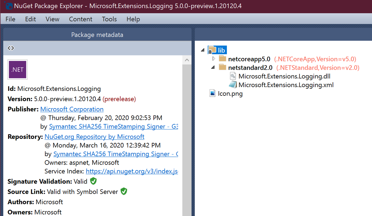Screen dimensions: 372x216
Task: Select the netstandard2.0 folder label
Action: (x=250, y=68)
